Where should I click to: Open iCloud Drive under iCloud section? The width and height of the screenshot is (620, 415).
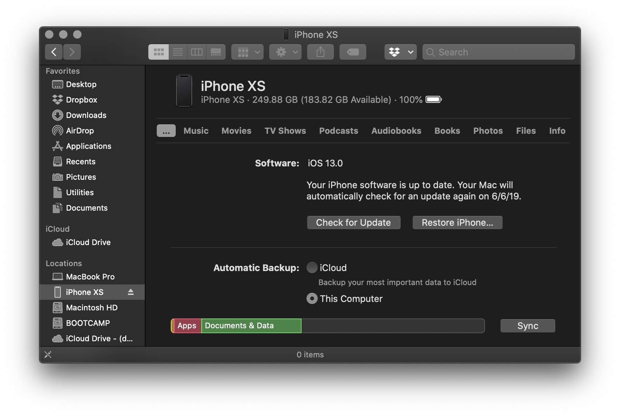click(x=92, y=242)
